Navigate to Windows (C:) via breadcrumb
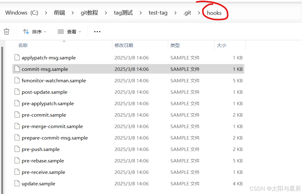The width and height of the screenshot is (302, 194). coord(21,13)
